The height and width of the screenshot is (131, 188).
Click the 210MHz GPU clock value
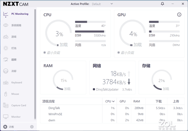175,36
